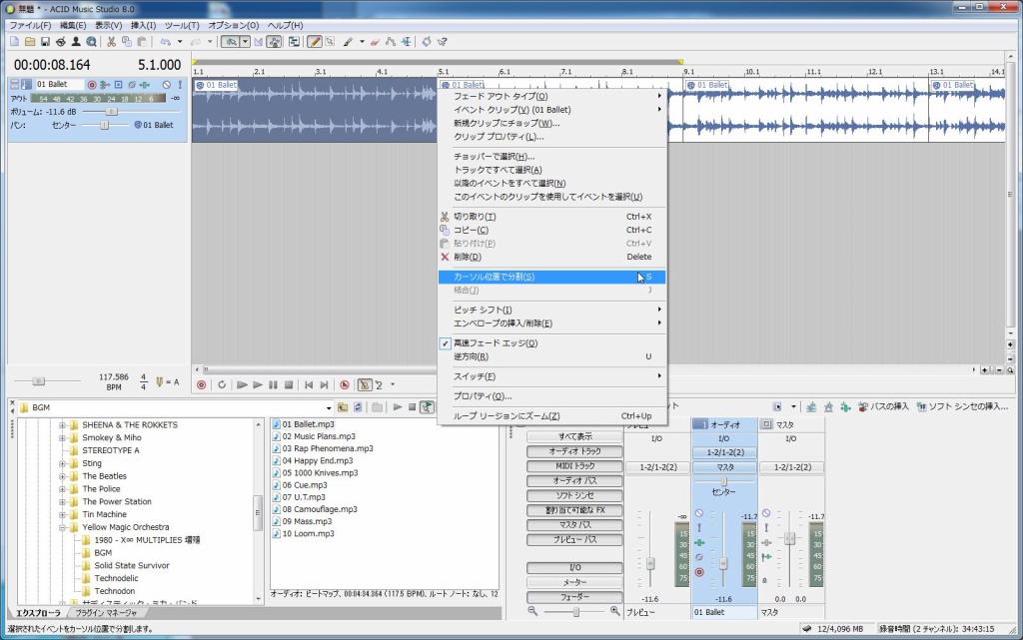Arm the 01 Ballet track for recording

coord(92,85)
